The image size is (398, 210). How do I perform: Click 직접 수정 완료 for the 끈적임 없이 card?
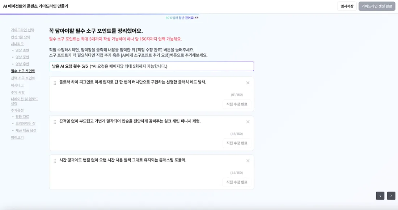pos(237,143)
